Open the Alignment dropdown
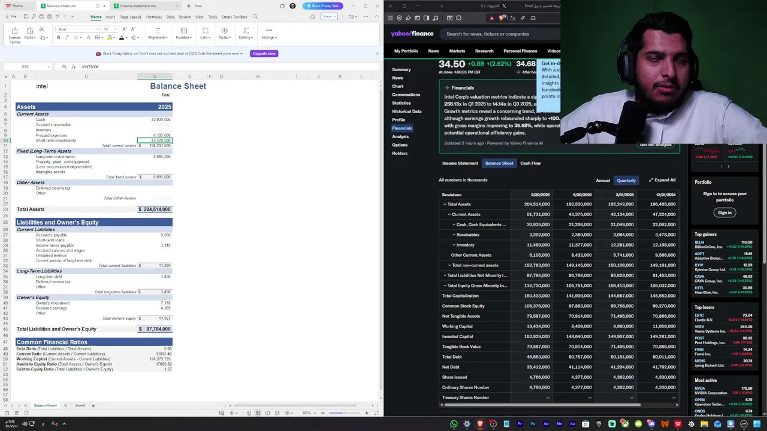 [157, 34]
